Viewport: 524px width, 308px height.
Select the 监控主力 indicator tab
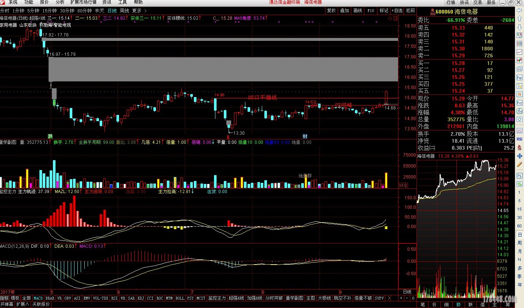[217, 298]
